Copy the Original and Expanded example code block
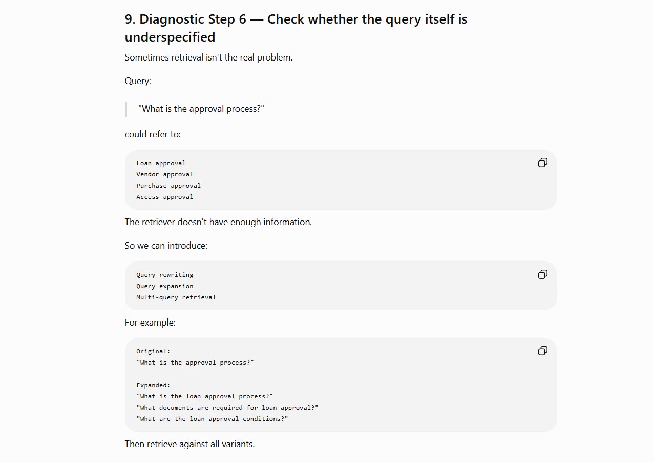Image resolution: width=654 pixels, height=463 pixels. (x=543, y=351)
